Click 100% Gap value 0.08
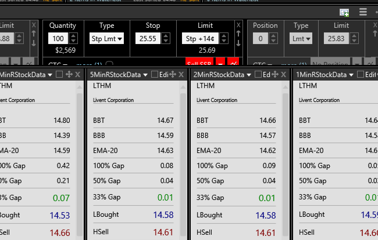Screen dimensions: 378x240 click(167, 166)
